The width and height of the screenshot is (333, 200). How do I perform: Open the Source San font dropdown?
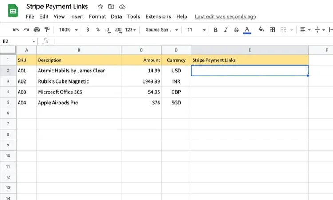point(162,30)
